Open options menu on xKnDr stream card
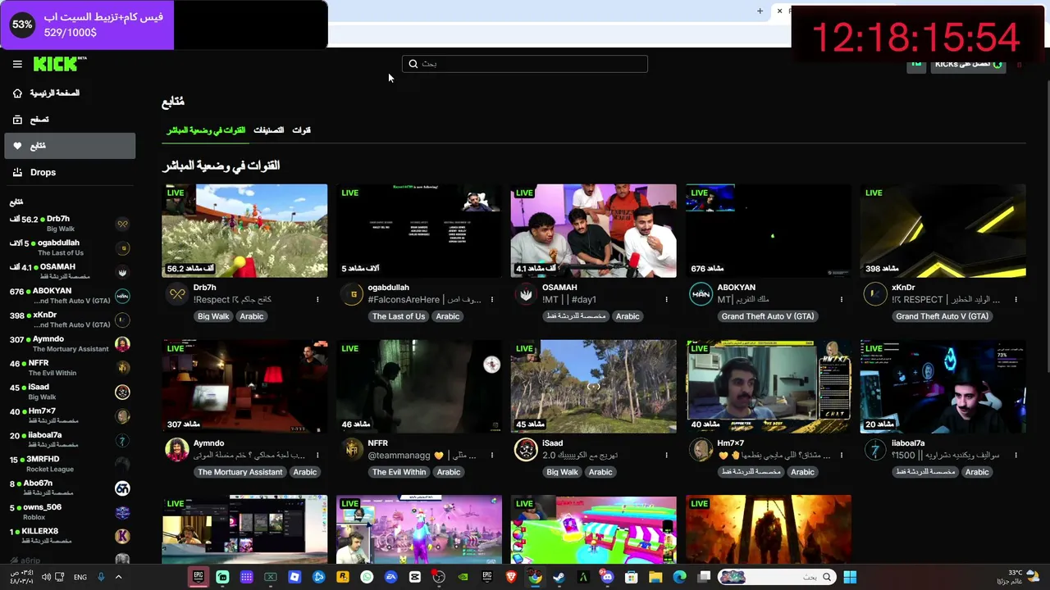 pos(1016,300)
